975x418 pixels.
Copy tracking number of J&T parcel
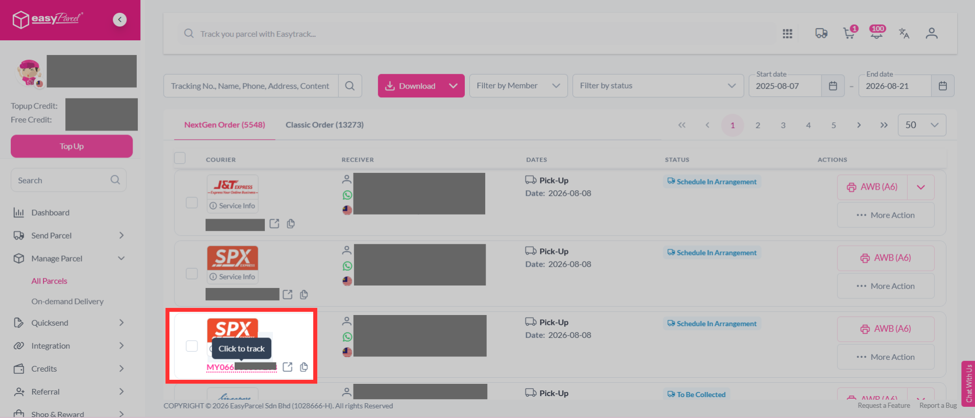(x=291, y=224)
